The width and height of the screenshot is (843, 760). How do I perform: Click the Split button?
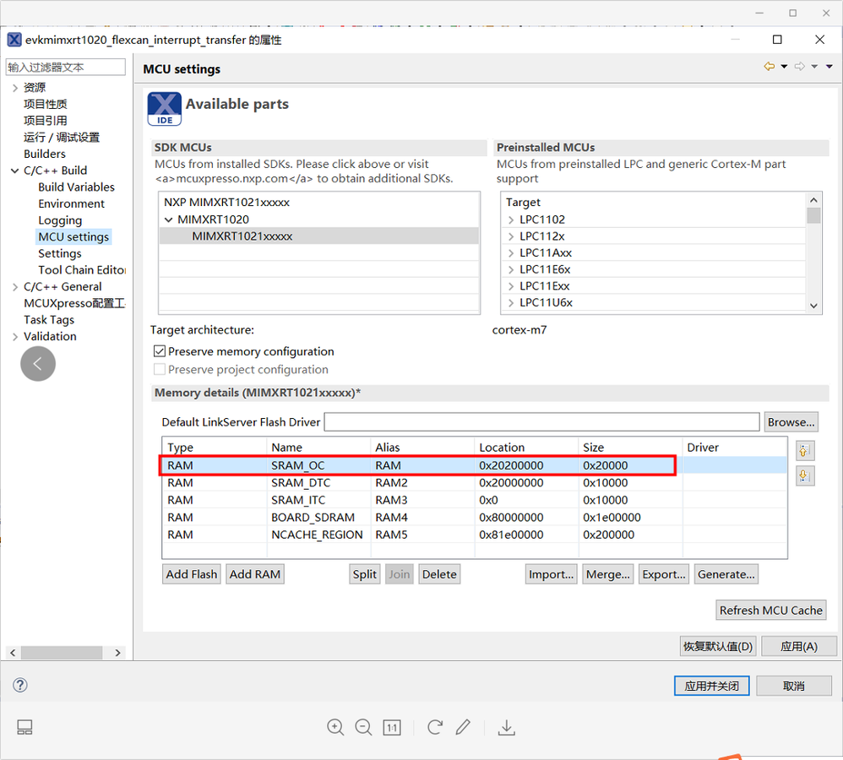coord(365,574)
